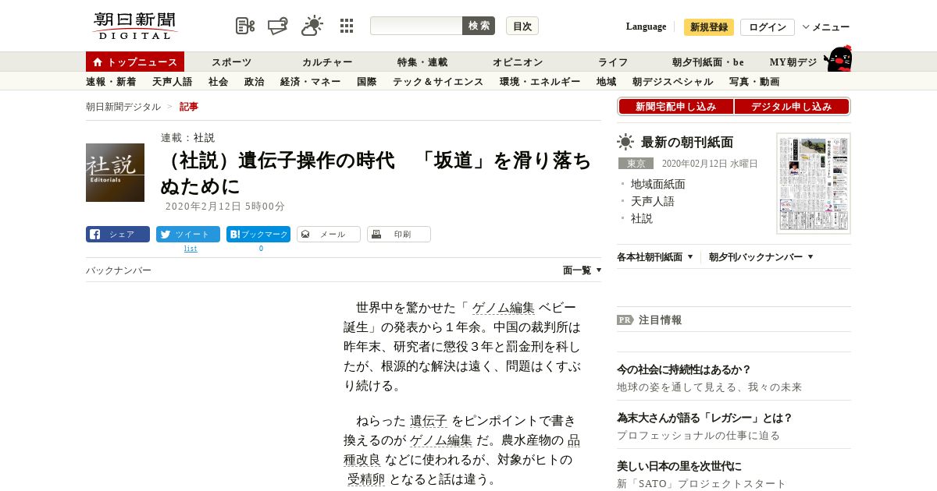Open 天声人語 submenu item

[x=172, y=82]
